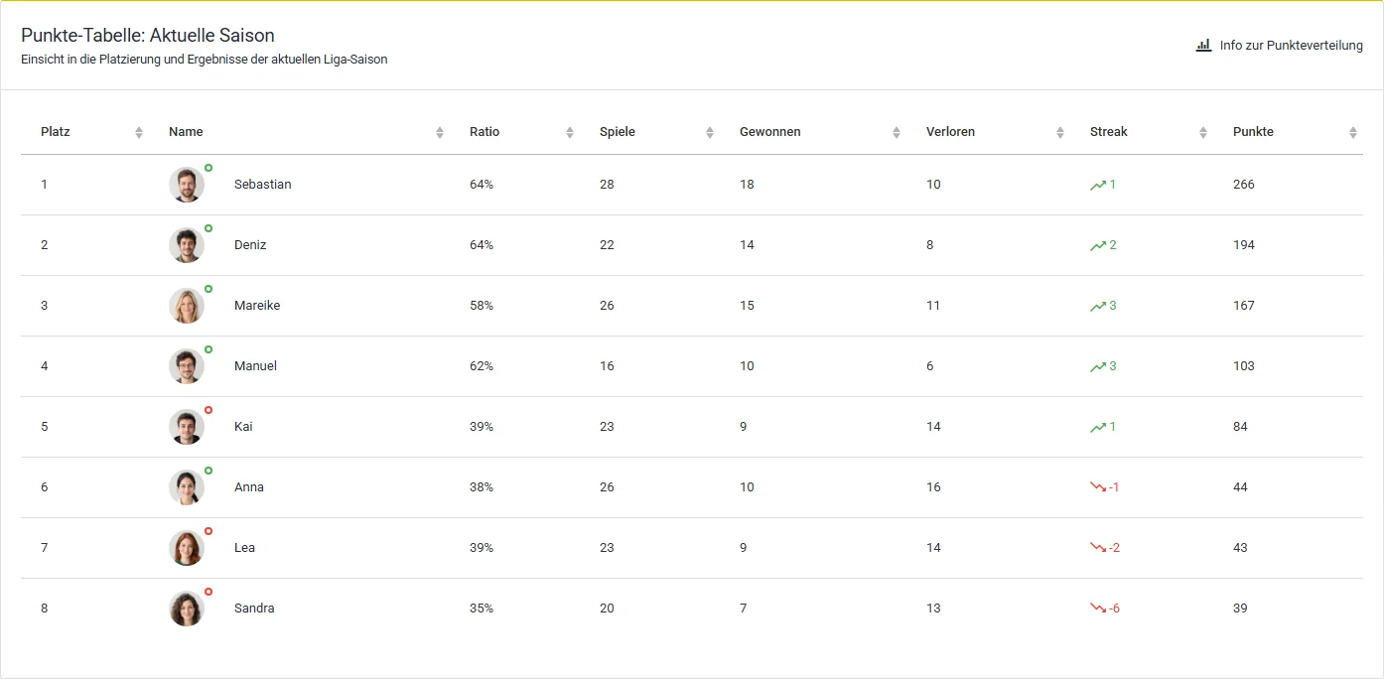Click Sandra's 39 points value
The height and width of the screenshot is (679, 1384).
(1240, 609)
